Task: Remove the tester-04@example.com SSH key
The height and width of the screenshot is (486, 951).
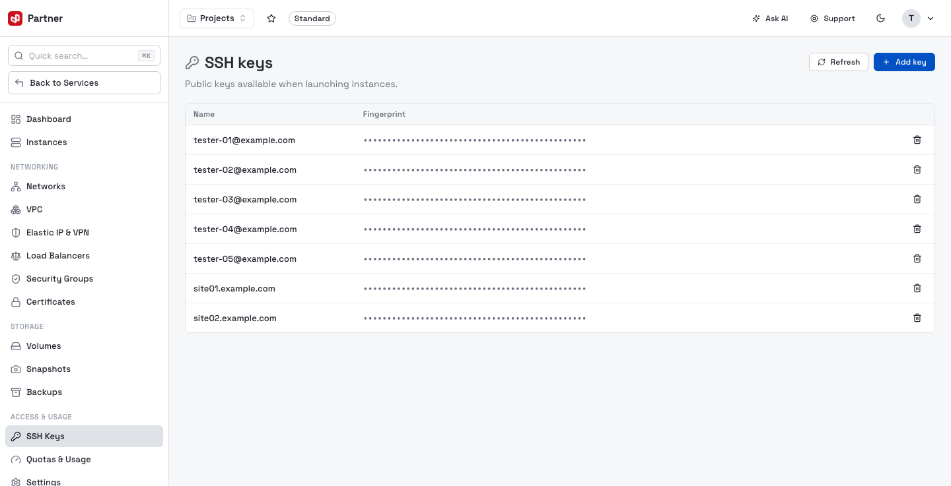Action: (917, 229)
